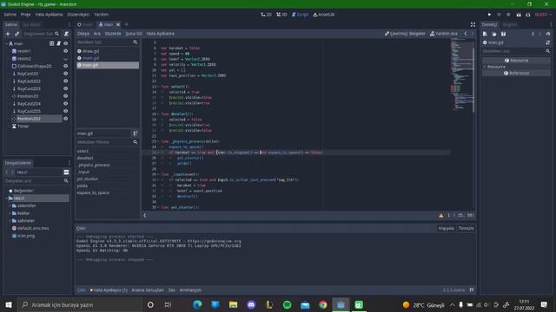The height and width of the screenshot is (312, 556).
Task: Click the play custom scene icon
Action: pyautogui.click(x=527, y=15)
